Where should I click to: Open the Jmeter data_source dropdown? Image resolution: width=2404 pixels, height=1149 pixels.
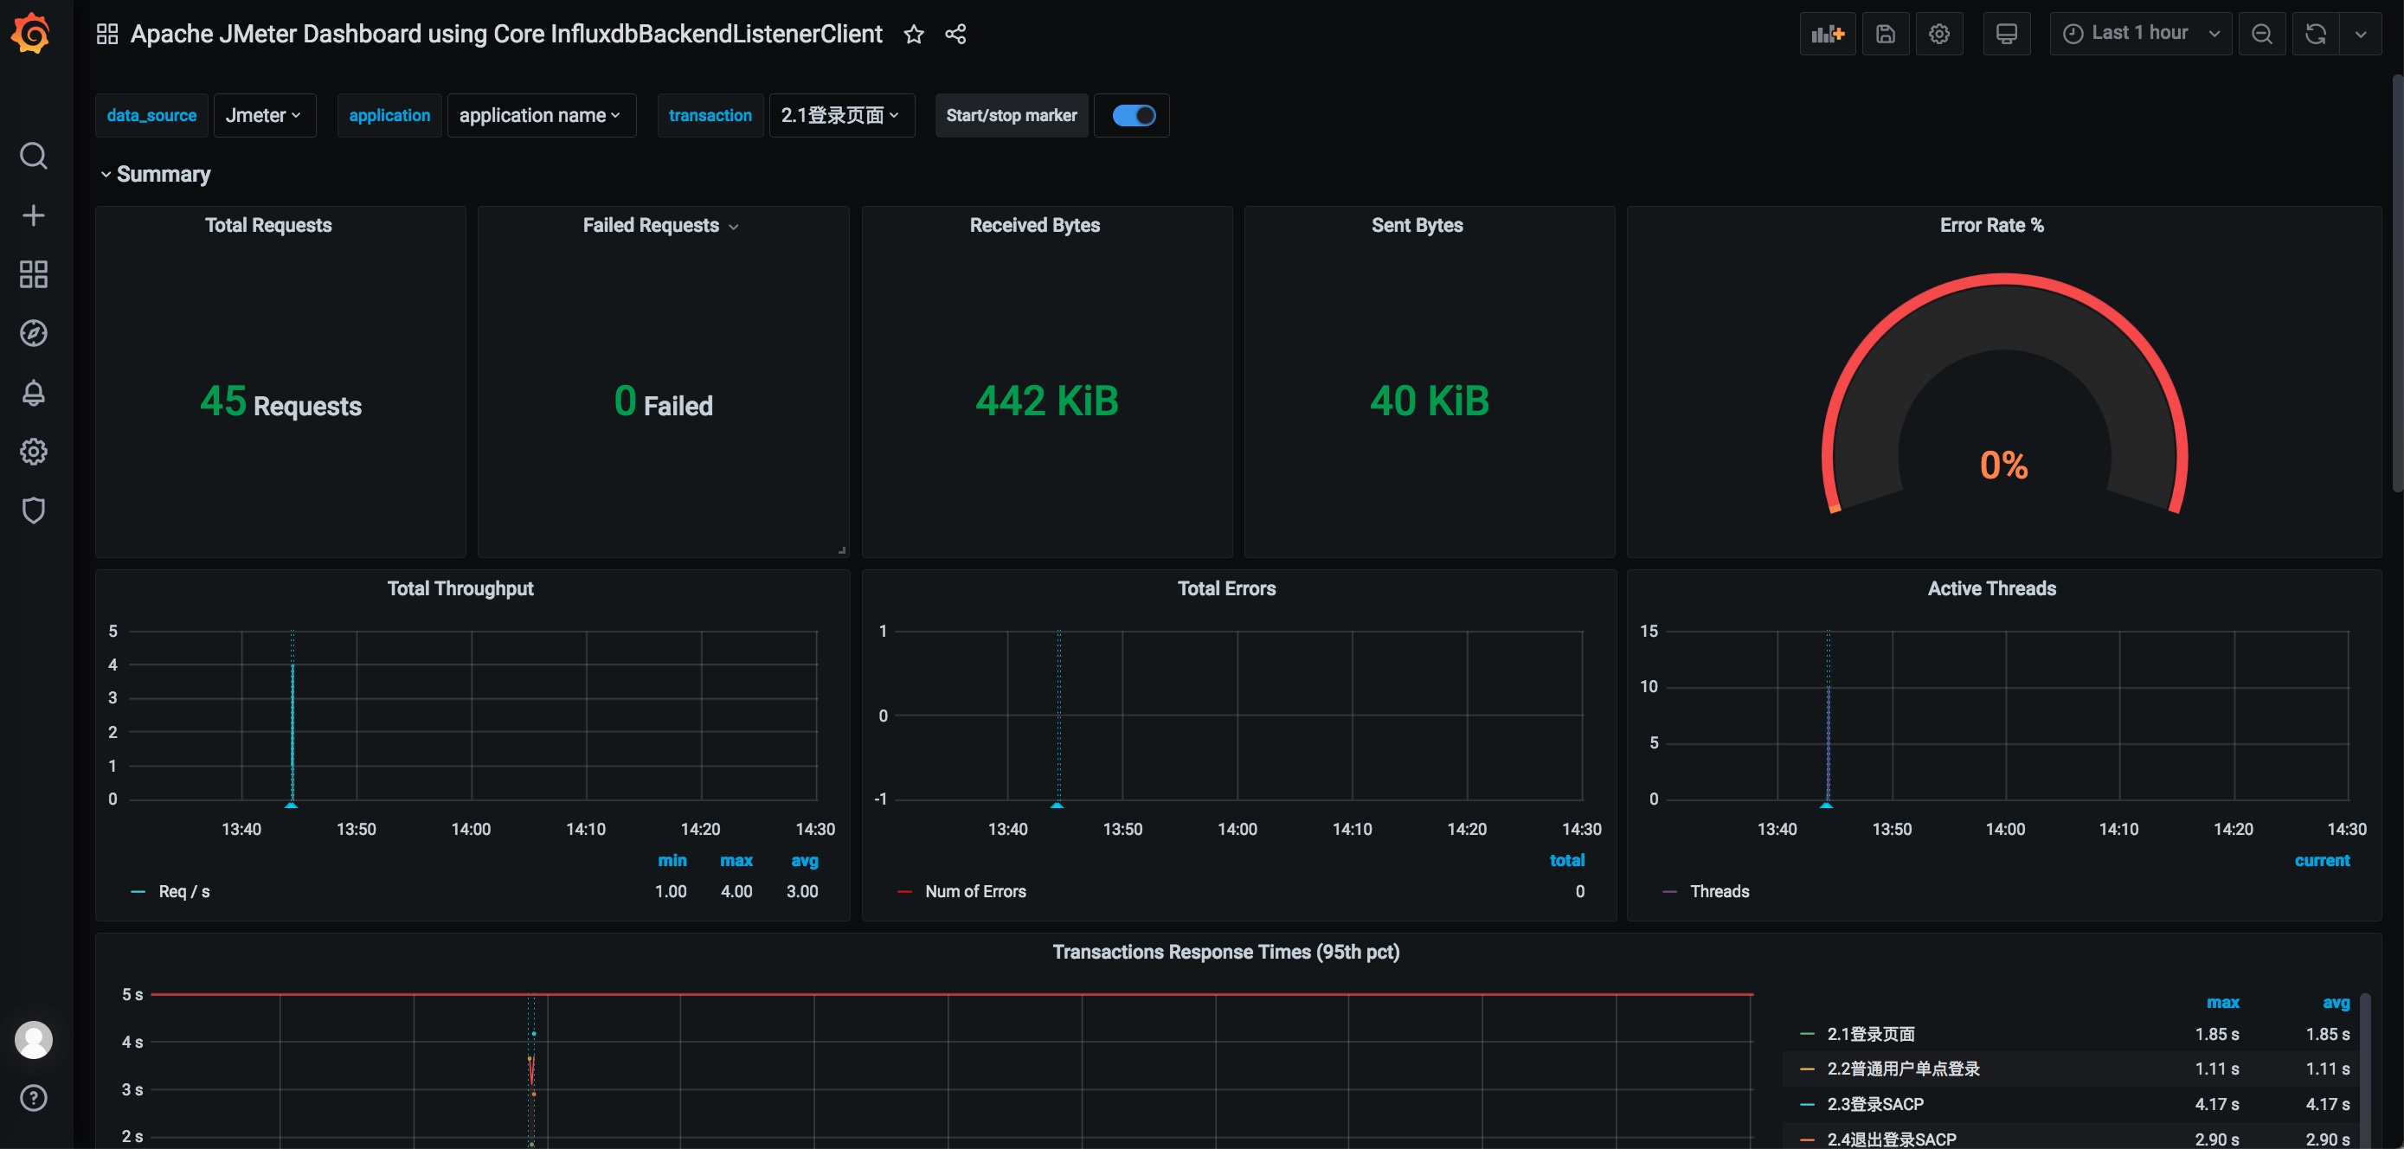point(264,116)
